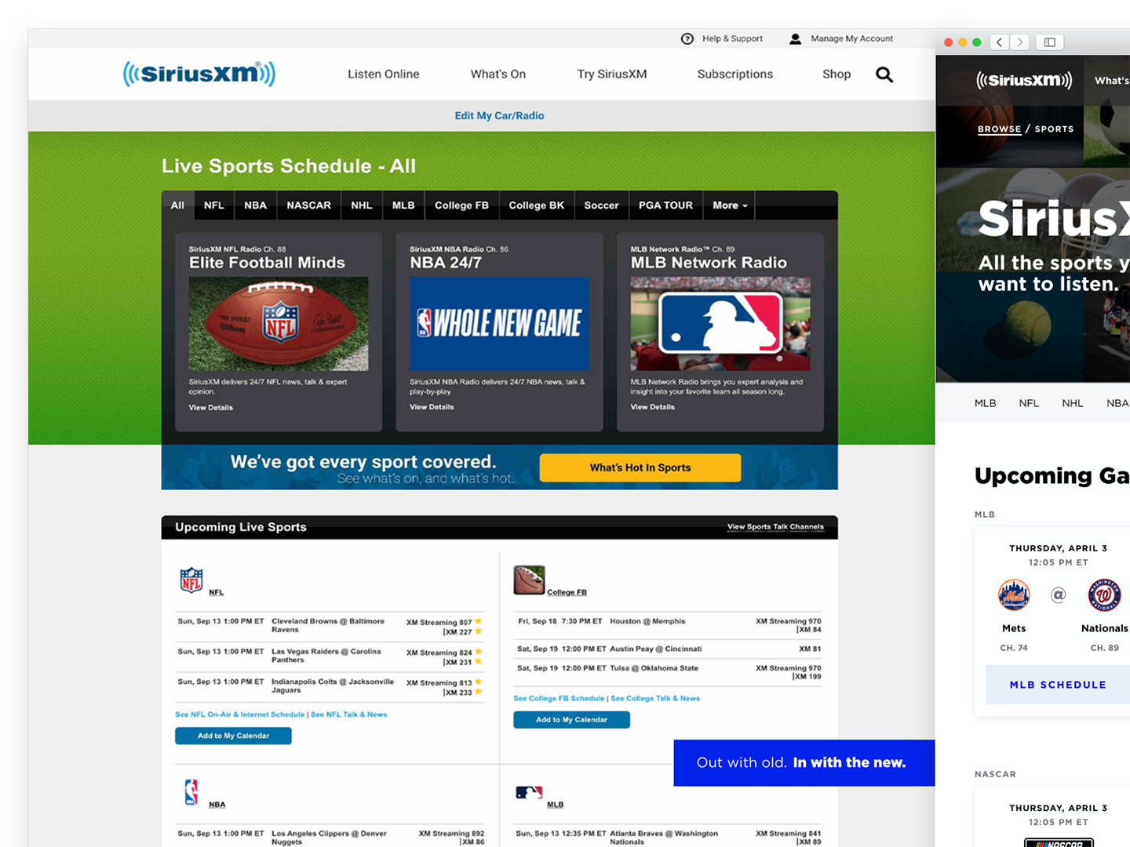Switch to the Soccer tab

601,205
